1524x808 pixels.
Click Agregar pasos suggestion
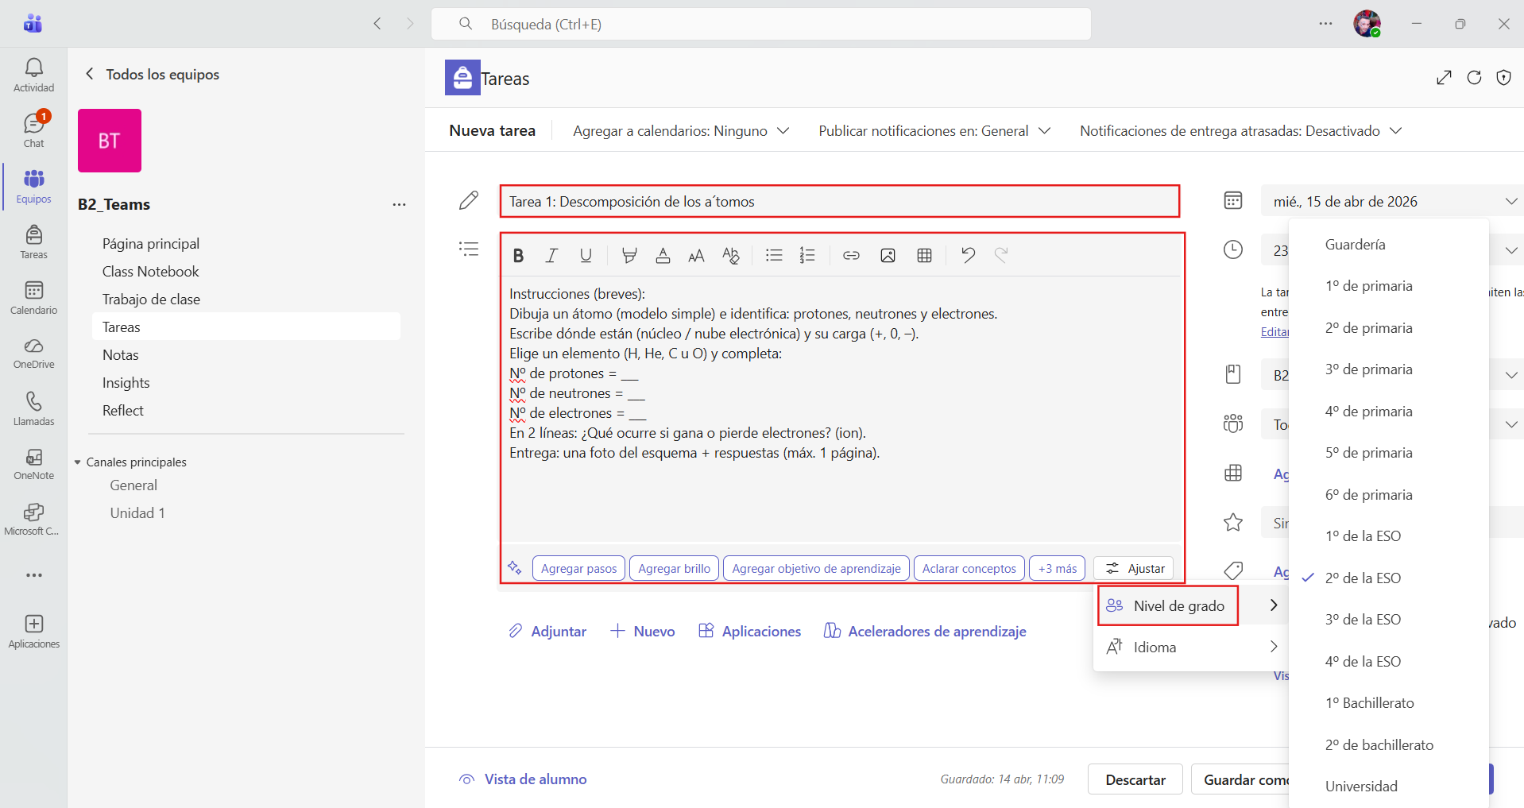click(578, 568)
